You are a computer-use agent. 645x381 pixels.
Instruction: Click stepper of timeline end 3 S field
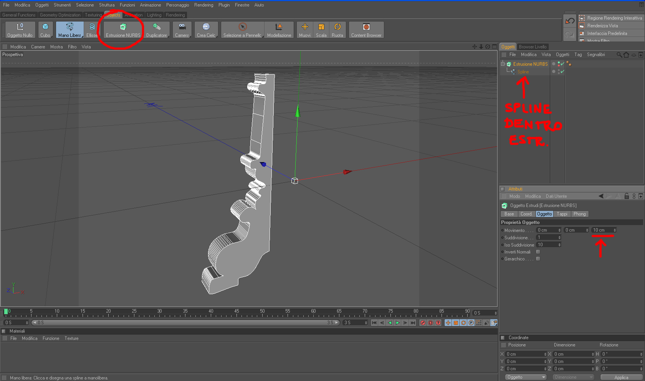point(366,323)
